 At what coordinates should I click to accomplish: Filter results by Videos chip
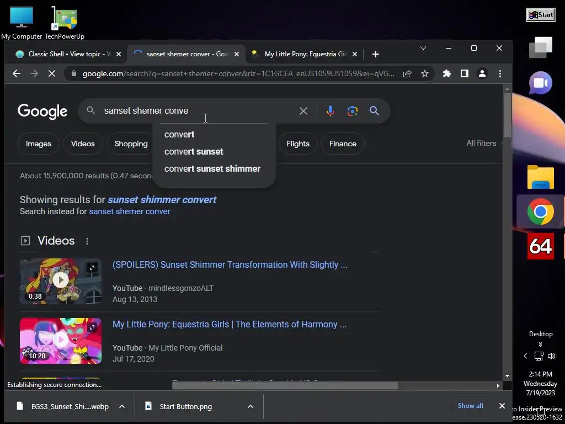[x=83, y=144]
